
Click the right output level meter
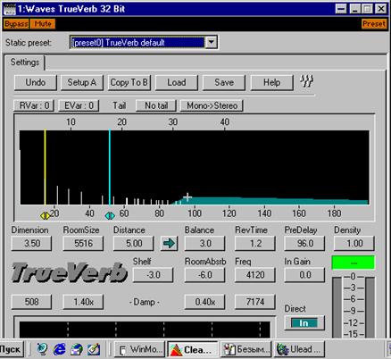(370, 307)
